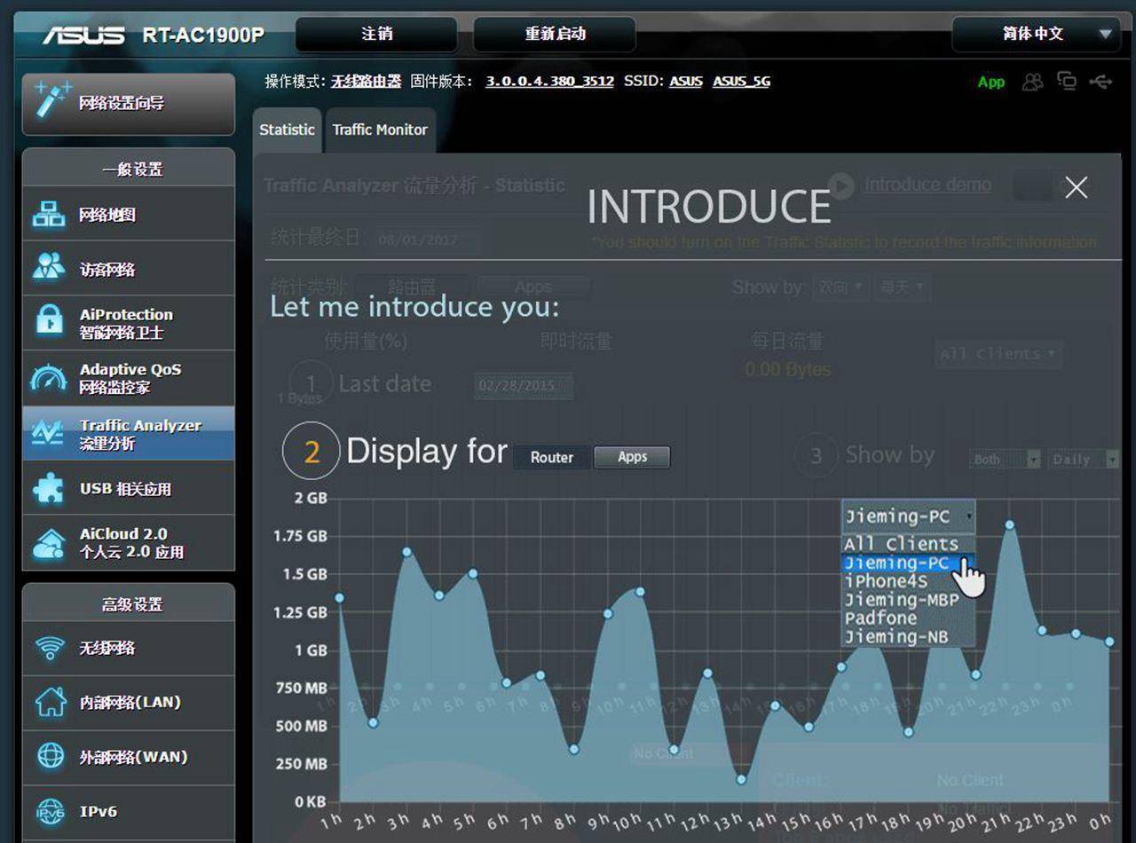The width and height of the screenshot is (1136, 843).
Task: Click the ASUS SSID link
Action: coord(686,81)
